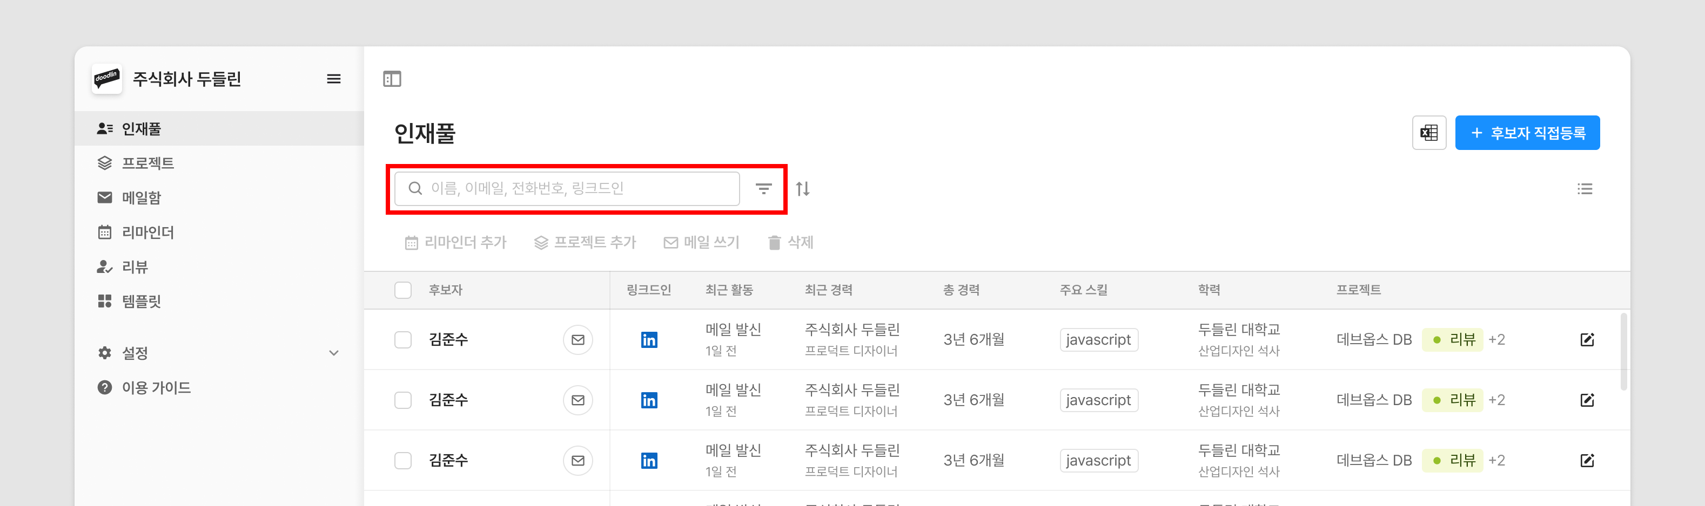Click the javascript skill tag in third row

tap(1099, 461)
